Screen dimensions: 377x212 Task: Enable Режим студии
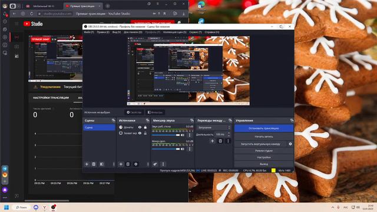[x=264, y=151]
